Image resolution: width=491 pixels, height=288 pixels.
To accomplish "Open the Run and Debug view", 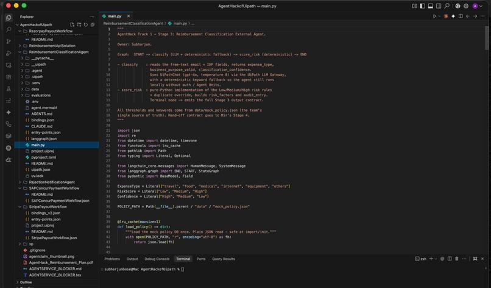I will tap(9, 53).
